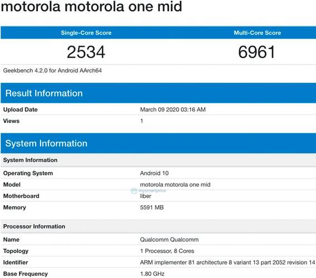Select Model value 'motorola motorola one mid'
Viewport: 316px width, 278px height.
[x=175, y=185]
